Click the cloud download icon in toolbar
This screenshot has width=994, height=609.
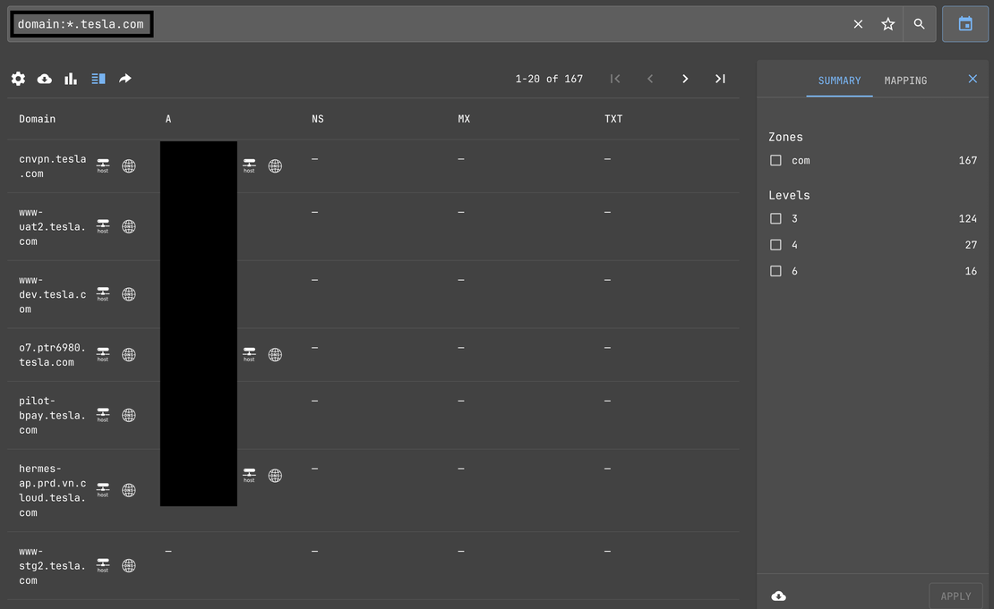tap(44, 79)
